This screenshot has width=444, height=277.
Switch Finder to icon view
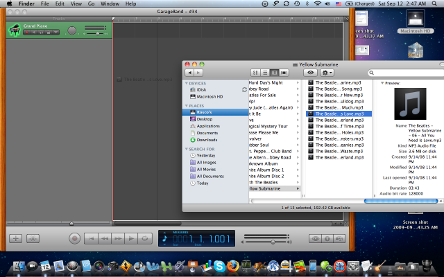(x=255, y=73)
